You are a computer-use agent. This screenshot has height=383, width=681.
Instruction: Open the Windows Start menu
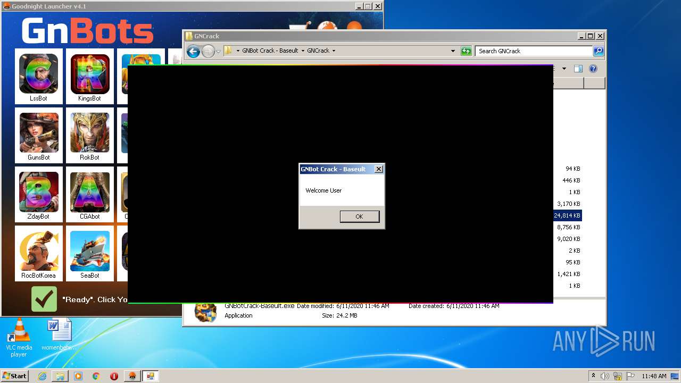(x=15, y=376)
